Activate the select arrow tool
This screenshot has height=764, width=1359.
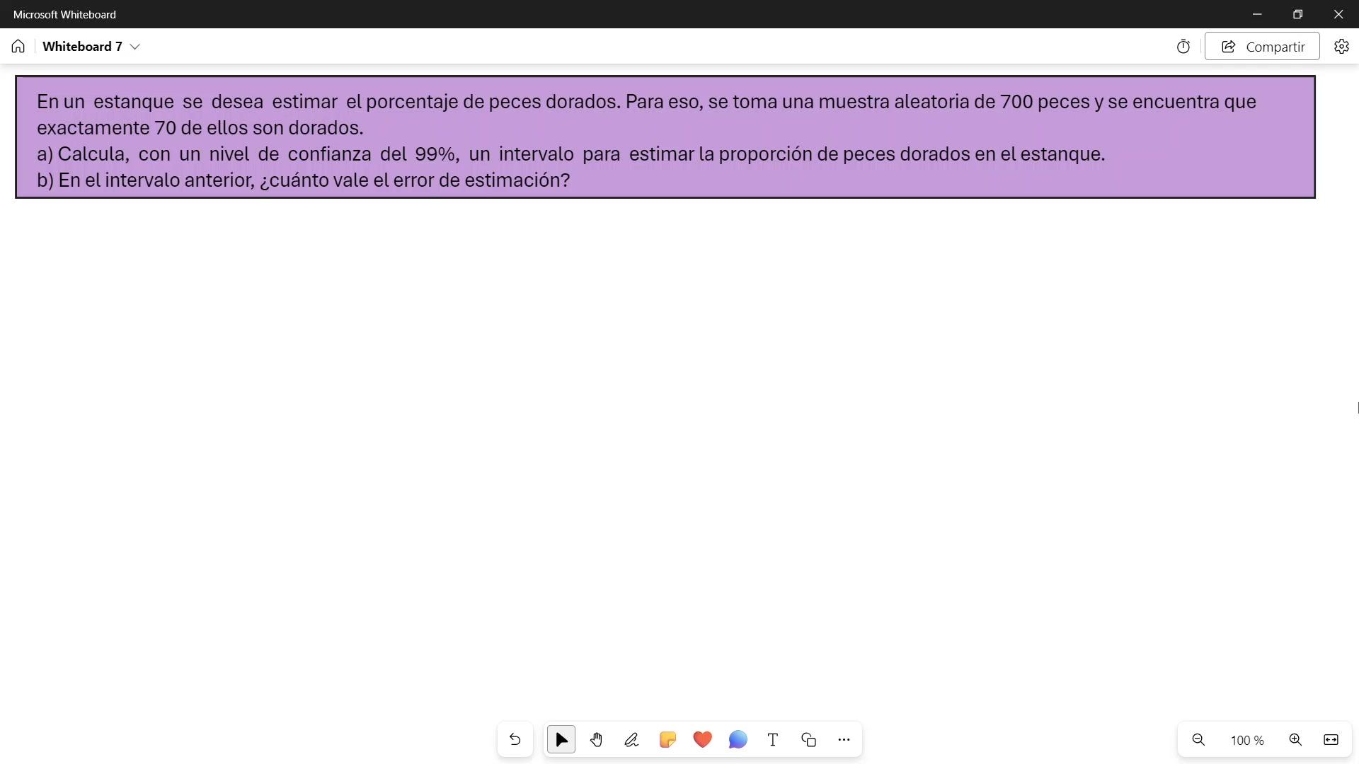pyautogui.click(x=561, y=740)
